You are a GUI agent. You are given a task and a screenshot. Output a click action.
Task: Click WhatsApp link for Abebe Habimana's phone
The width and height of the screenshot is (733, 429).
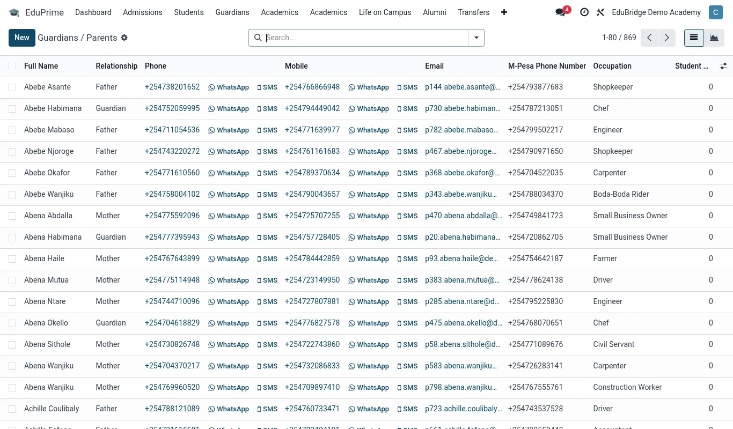click(x=229, y=109)
